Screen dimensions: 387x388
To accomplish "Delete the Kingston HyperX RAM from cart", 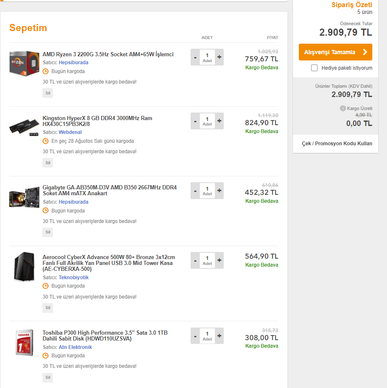I will (x=48, y=163).
